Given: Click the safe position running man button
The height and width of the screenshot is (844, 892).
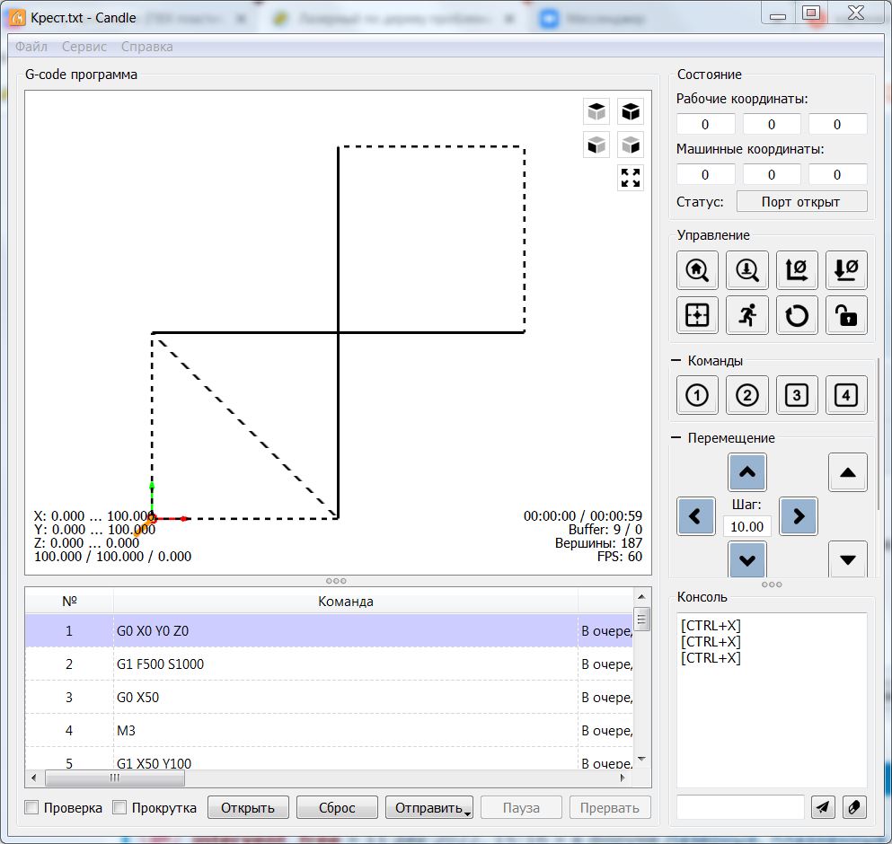Looking at the screenshot, I should pyautogui.click(x=747, y=314).
